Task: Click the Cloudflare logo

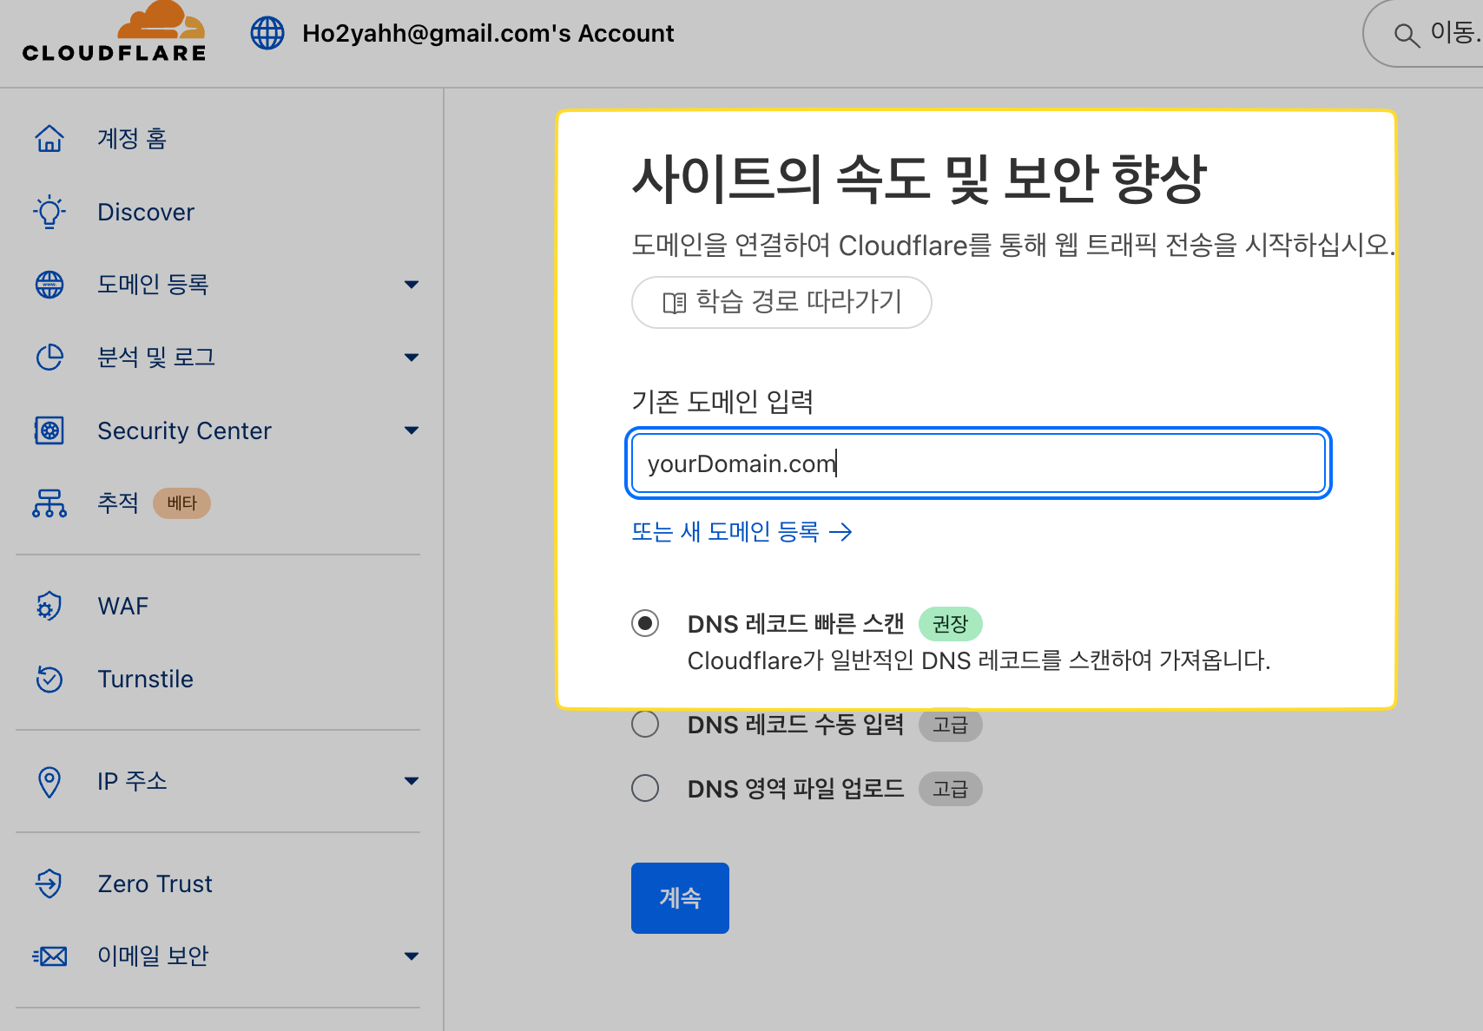Action: coord(114,32)
